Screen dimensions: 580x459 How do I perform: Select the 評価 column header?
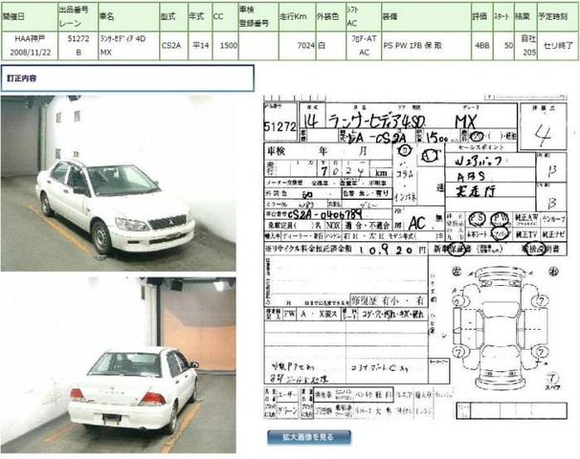pos(482,16)
